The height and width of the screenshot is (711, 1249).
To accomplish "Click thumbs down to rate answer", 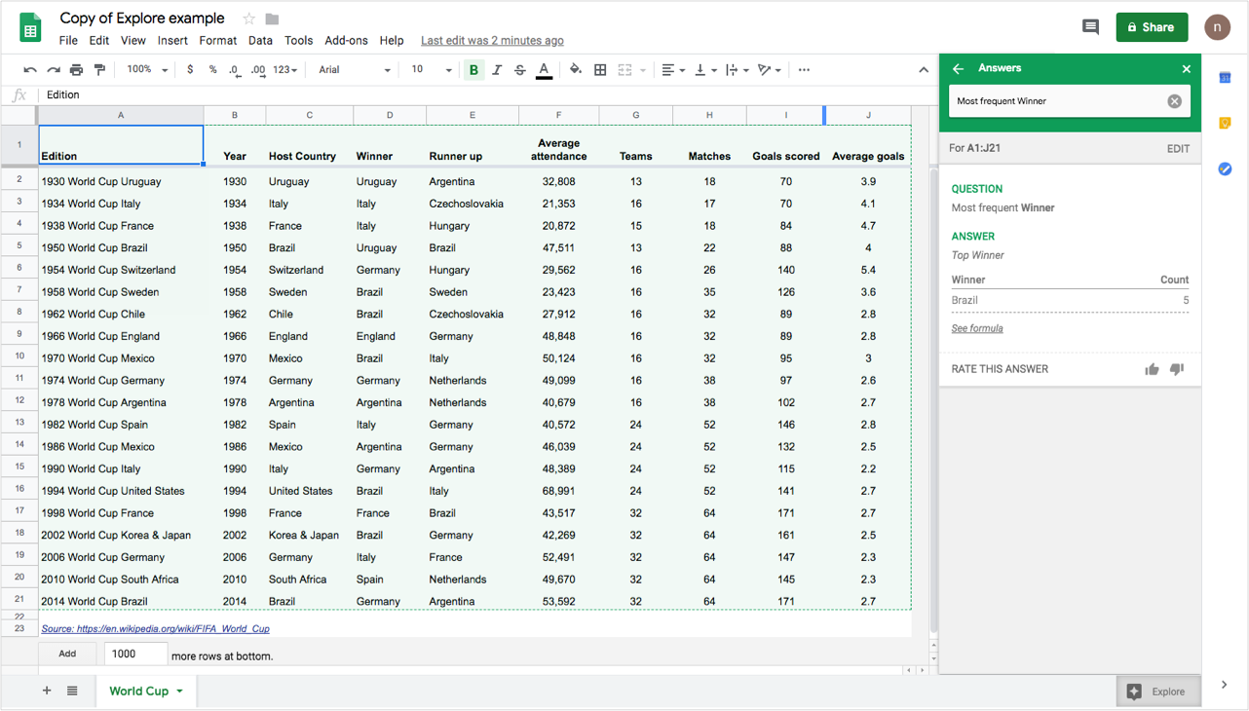I will pyautogui.click(x=1177, y=369).
